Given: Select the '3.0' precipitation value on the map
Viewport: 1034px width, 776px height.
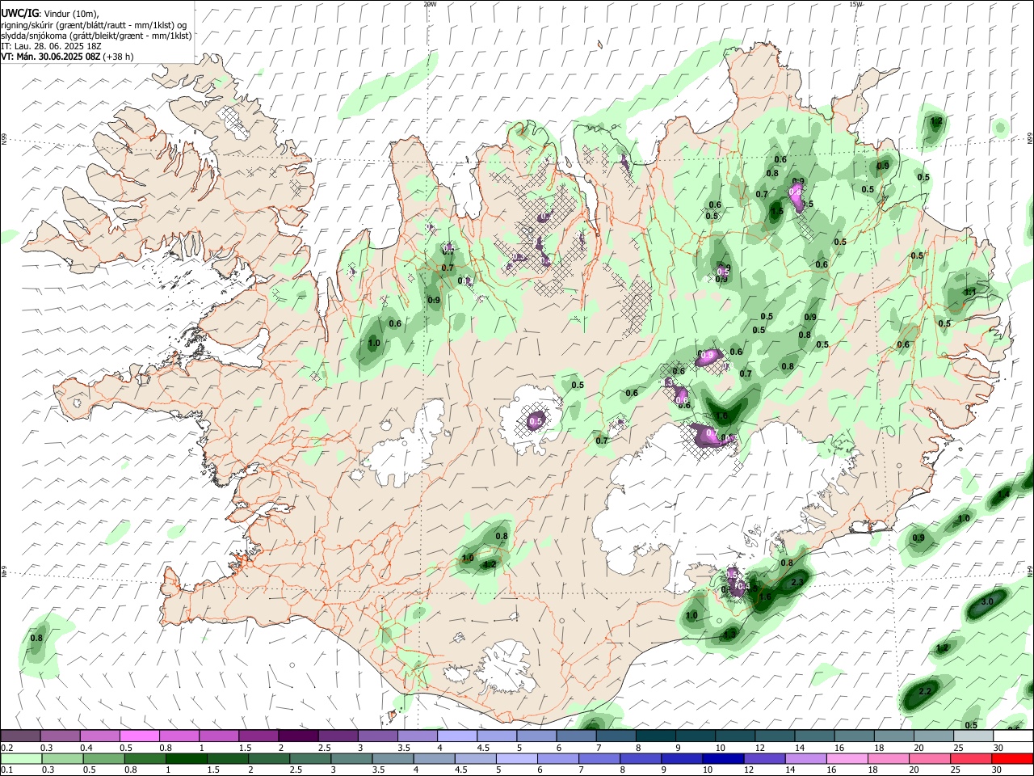Looking at the screenshot, I should (987, 602).
